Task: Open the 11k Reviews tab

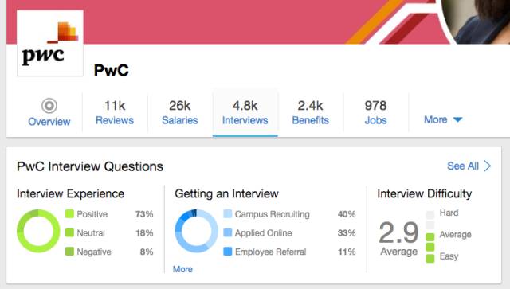Action: coord(115,113)
